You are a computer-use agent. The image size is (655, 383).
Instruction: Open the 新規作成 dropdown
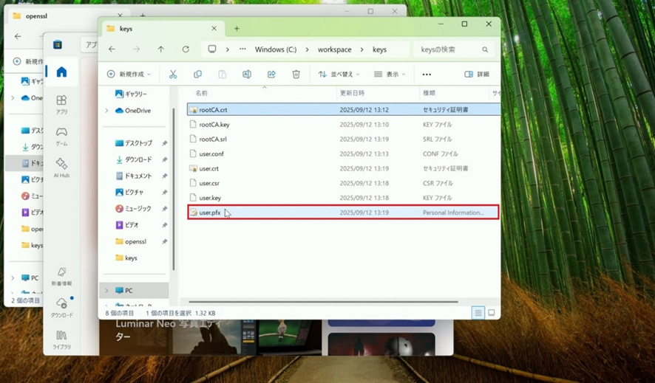point(129,75)
